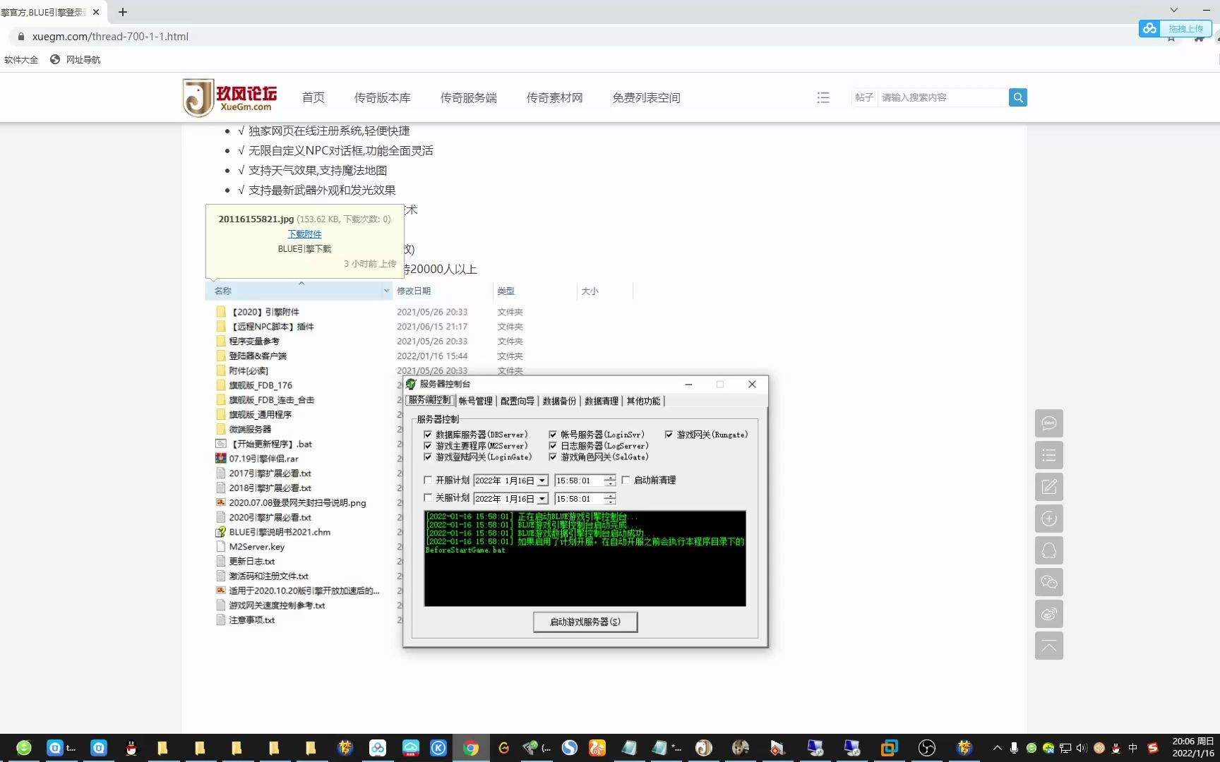Click the blue K taskbar icon
This screenshot has height=762, width=1220.
(x=438, y=748)
